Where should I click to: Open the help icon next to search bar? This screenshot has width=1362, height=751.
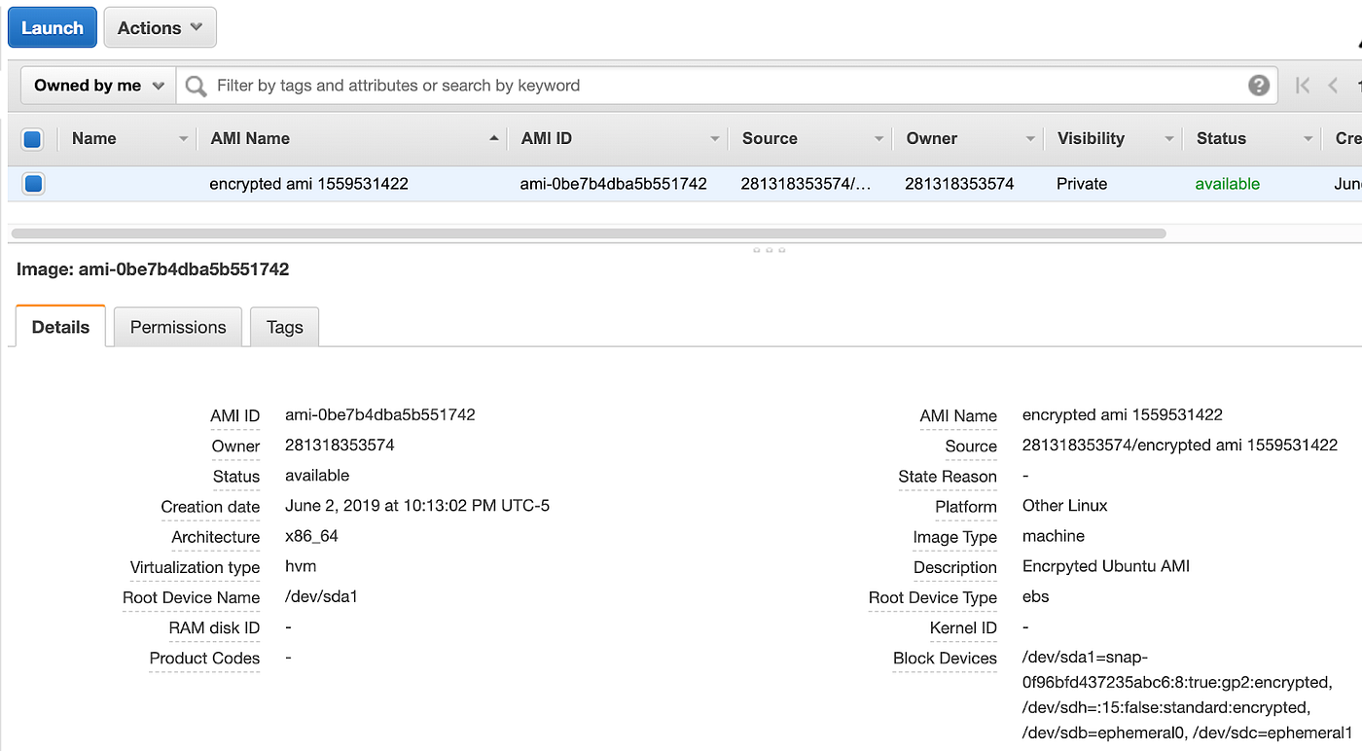click(x=1259, y=86)
